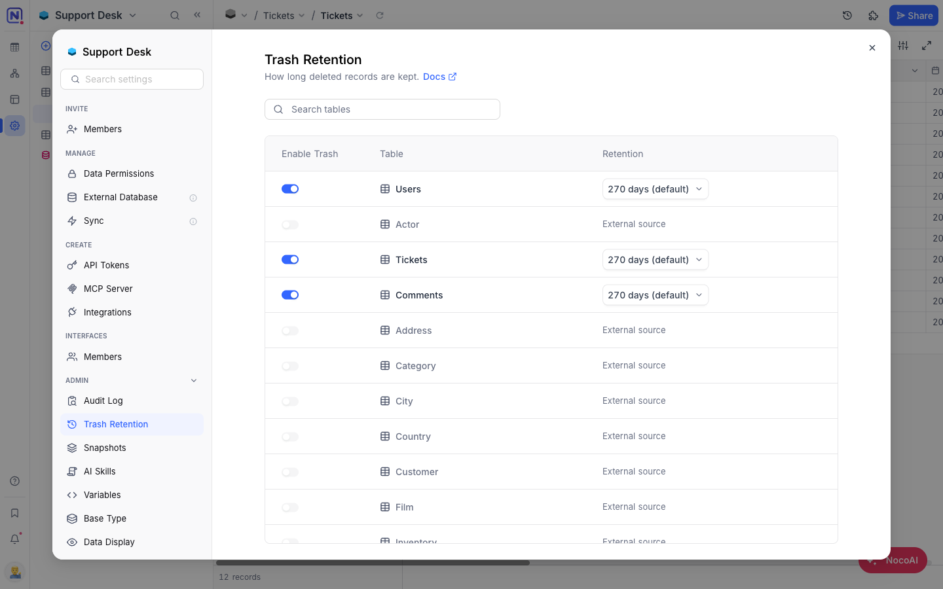Toggle trash switch in City row

pos(290,401)
